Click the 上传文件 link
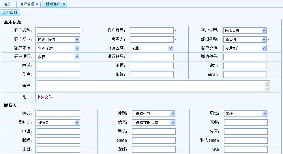This screenshot has height=154, width=283. pos(44,97)
